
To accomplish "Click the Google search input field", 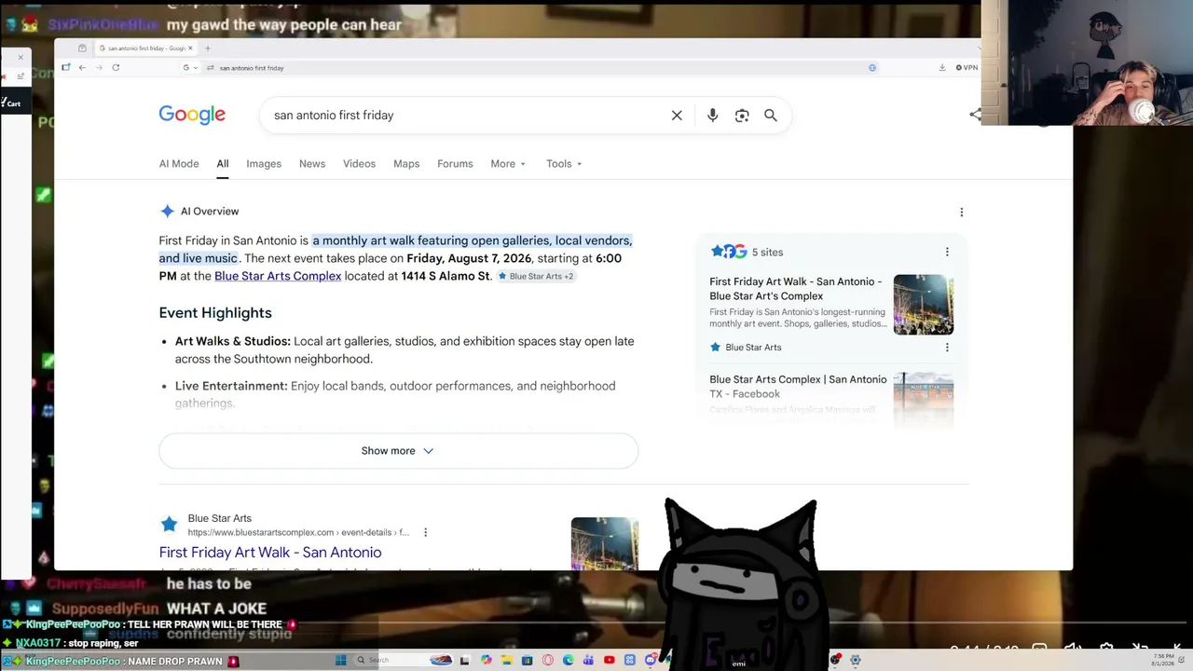I will tap(466, 116).
